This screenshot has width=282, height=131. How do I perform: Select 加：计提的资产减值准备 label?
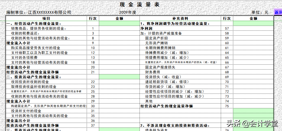[161, 33]
